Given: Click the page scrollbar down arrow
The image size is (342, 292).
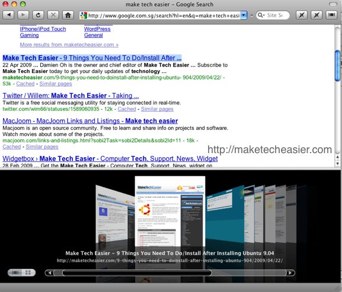Looking at the screenshot, I should click(337, 163).
